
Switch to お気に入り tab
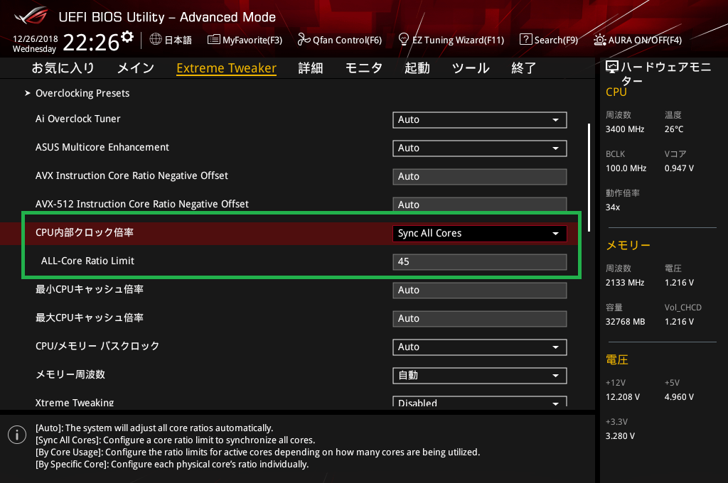(x=63, y=68)
